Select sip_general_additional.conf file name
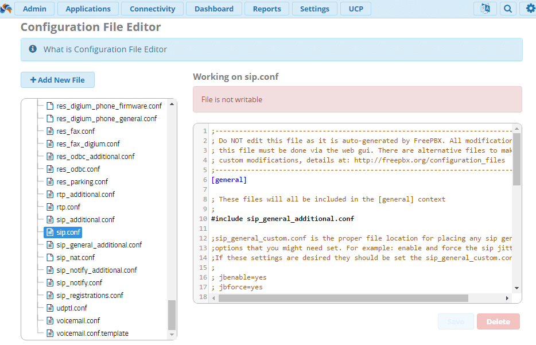 coord(99,245)
